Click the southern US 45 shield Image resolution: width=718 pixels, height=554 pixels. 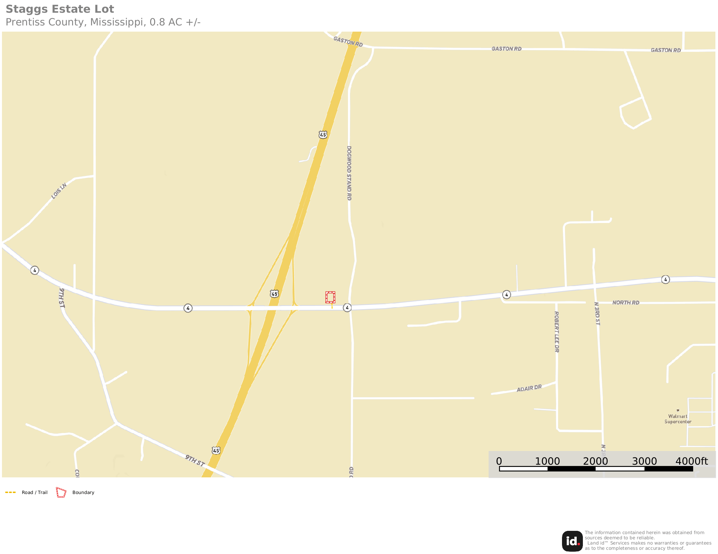pos(216,451)
